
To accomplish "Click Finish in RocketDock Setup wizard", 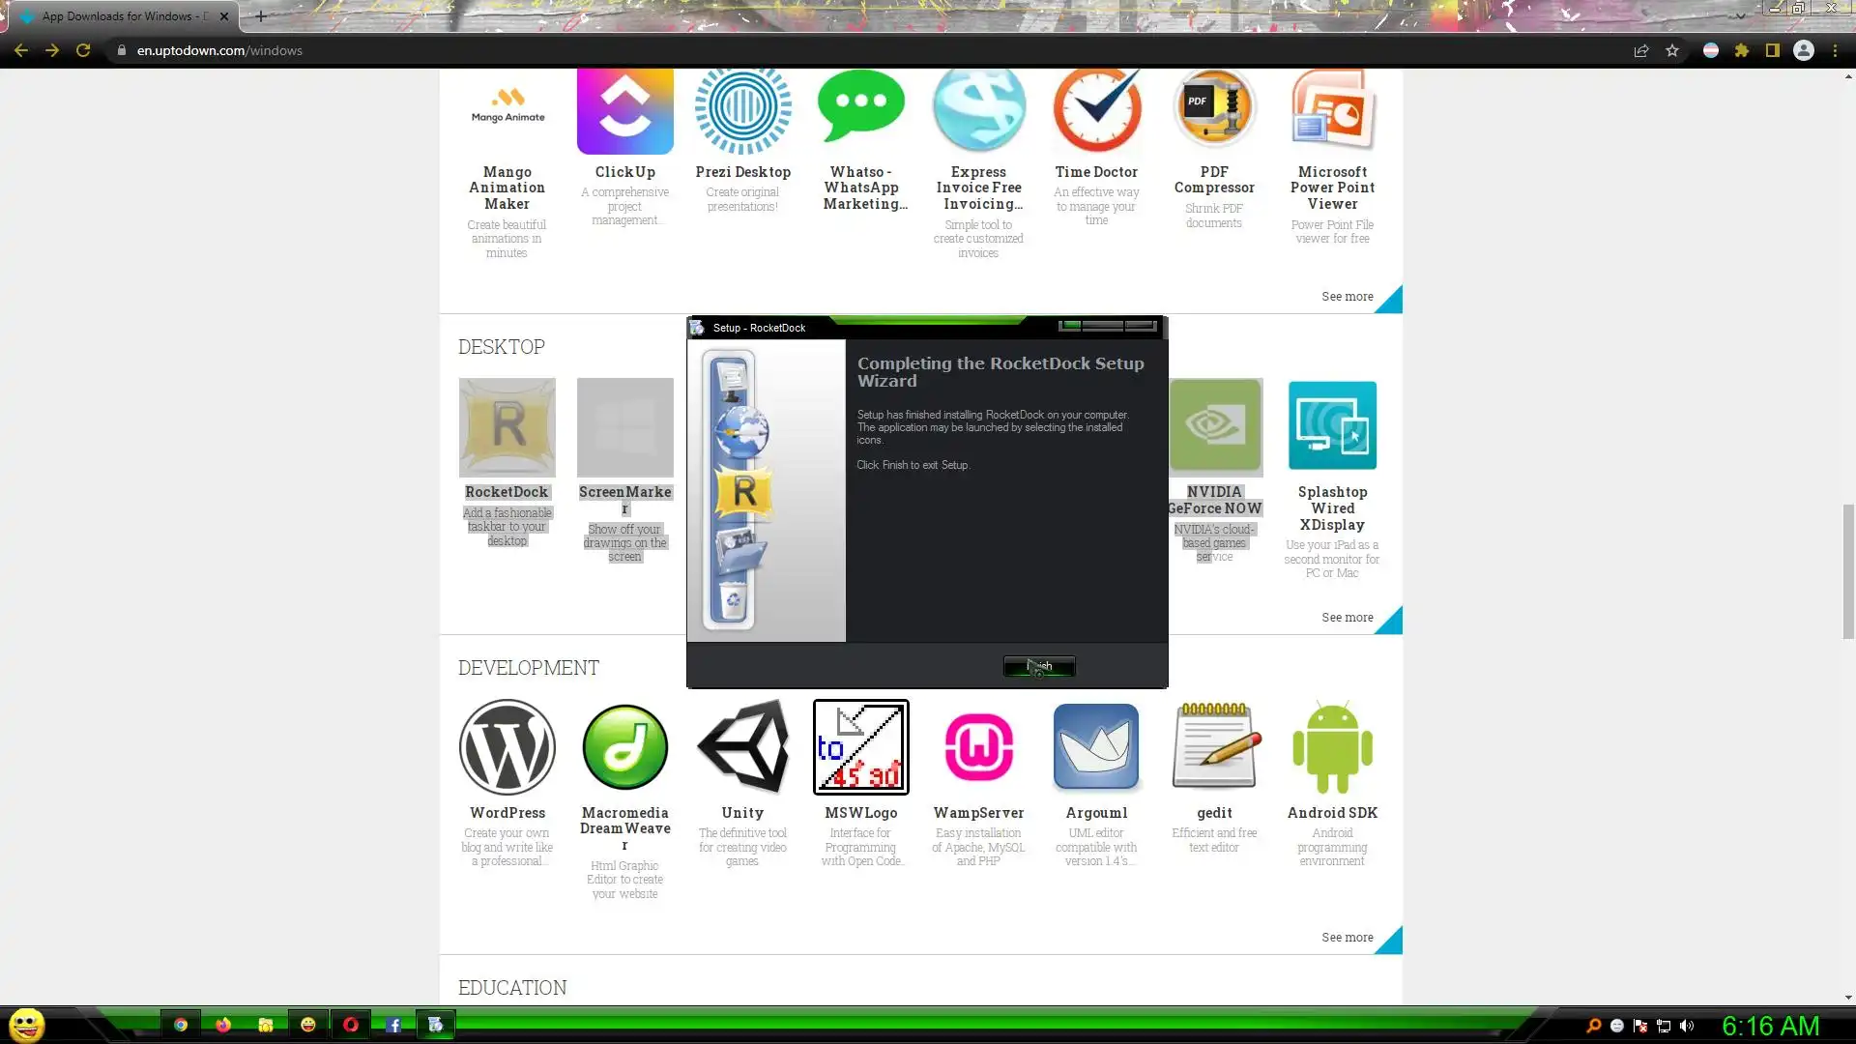I will [1039, 666].
